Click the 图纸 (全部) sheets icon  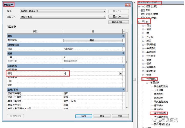click(143, 18)
